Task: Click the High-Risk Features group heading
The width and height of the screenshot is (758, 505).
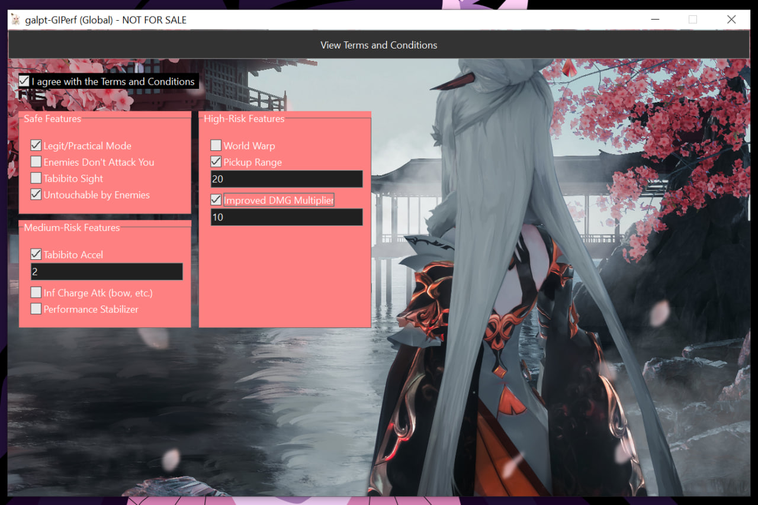Action: point(244,119)
